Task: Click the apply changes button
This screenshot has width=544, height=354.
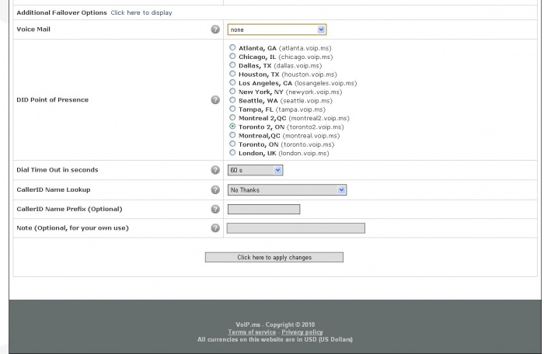Action: click(274, 257)
